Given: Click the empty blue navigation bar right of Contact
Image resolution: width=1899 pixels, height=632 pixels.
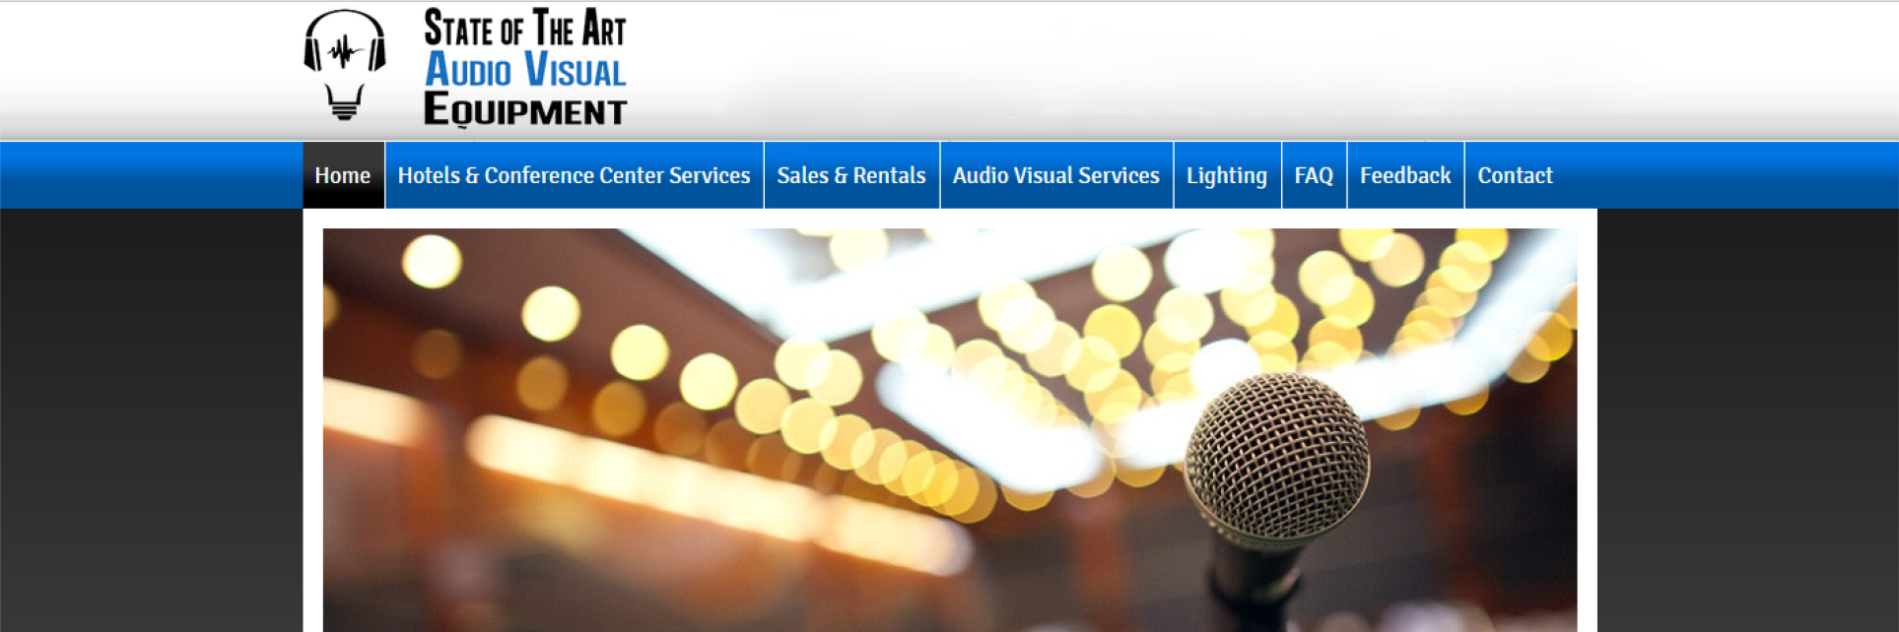Looking at the screenshot, I should coord(1732,175).
